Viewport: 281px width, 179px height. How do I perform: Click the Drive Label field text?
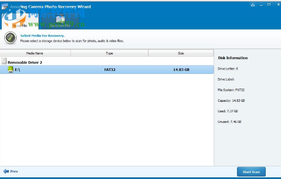pos(226,79)
